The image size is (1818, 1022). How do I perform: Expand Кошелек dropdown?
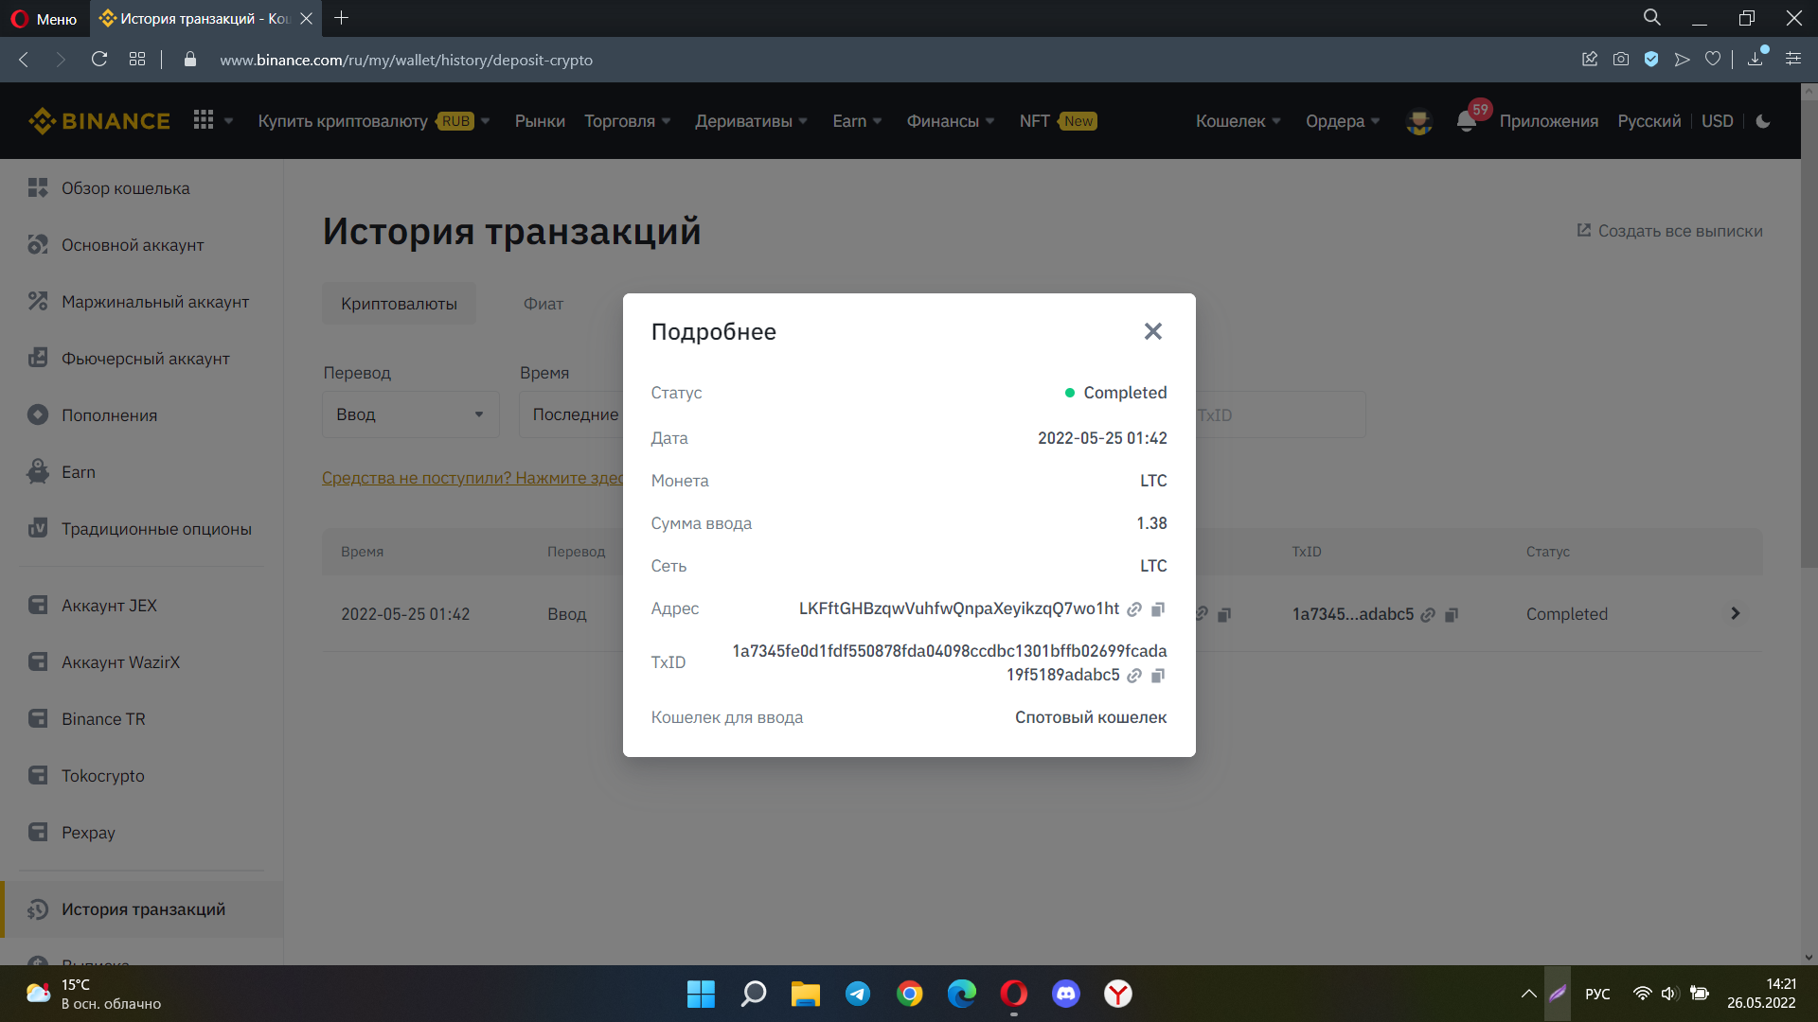click(1239, 121)
